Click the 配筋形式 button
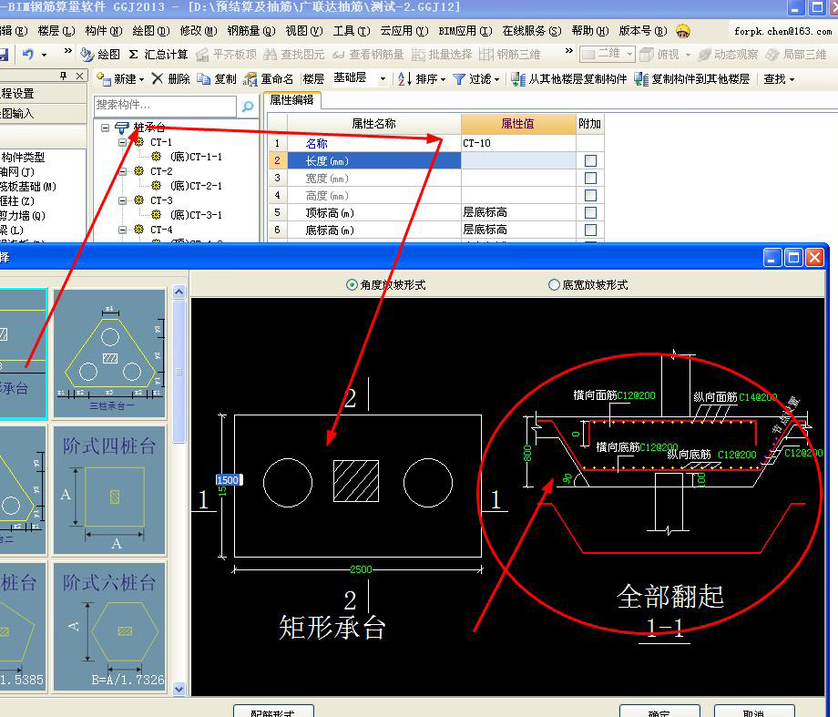The width and height of the screenshot is (838, 717). pos(273,712)
